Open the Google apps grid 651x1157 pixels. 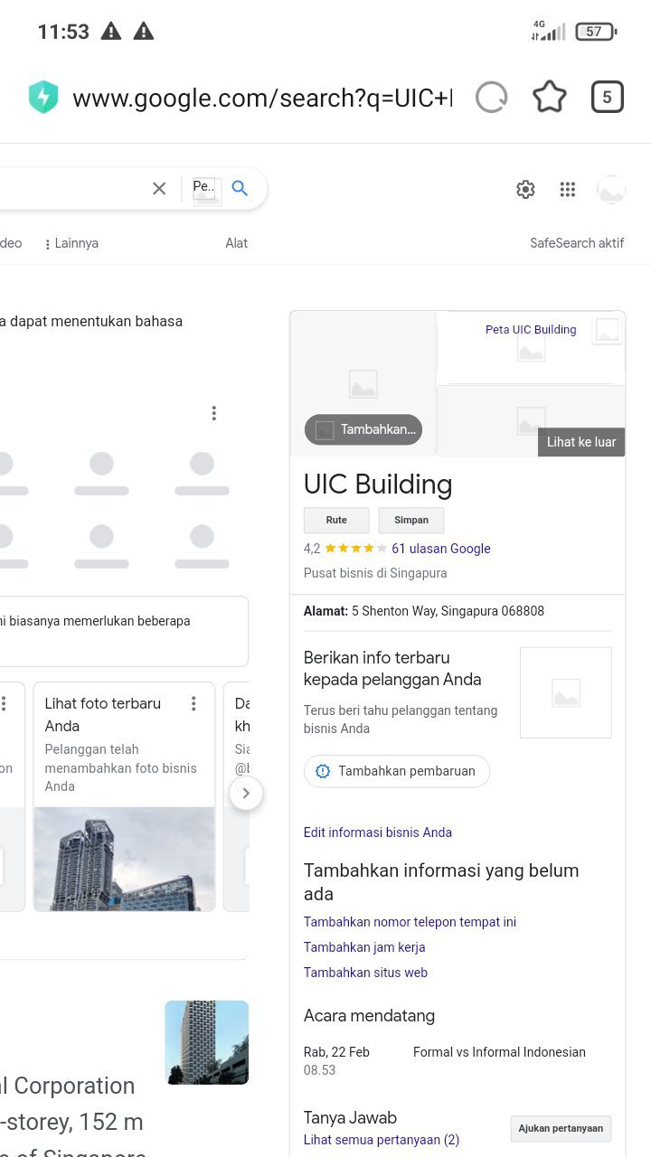(568, 189)
